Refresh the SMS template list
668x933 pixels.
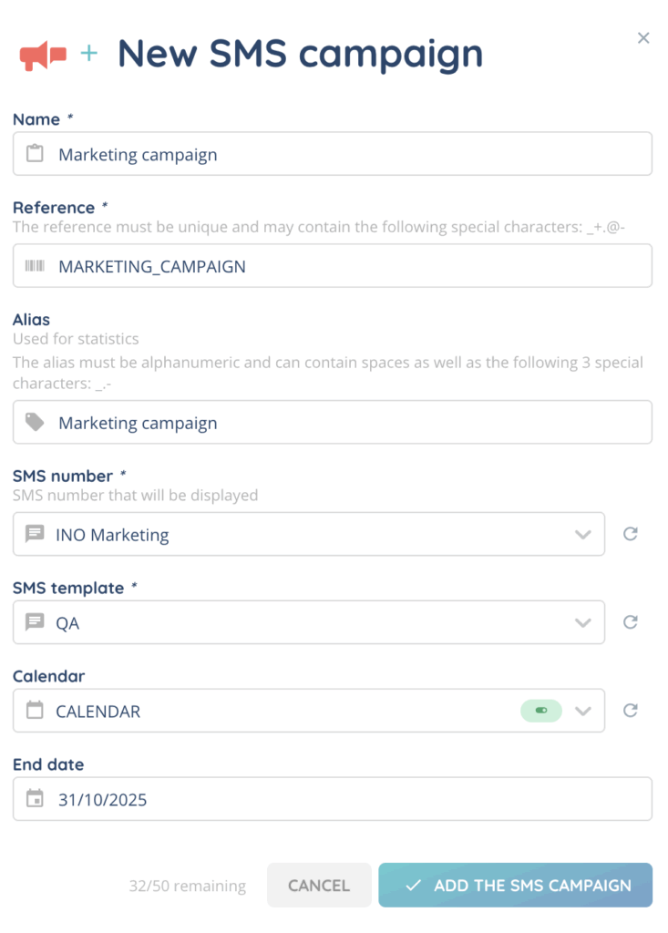click(630, 622)
